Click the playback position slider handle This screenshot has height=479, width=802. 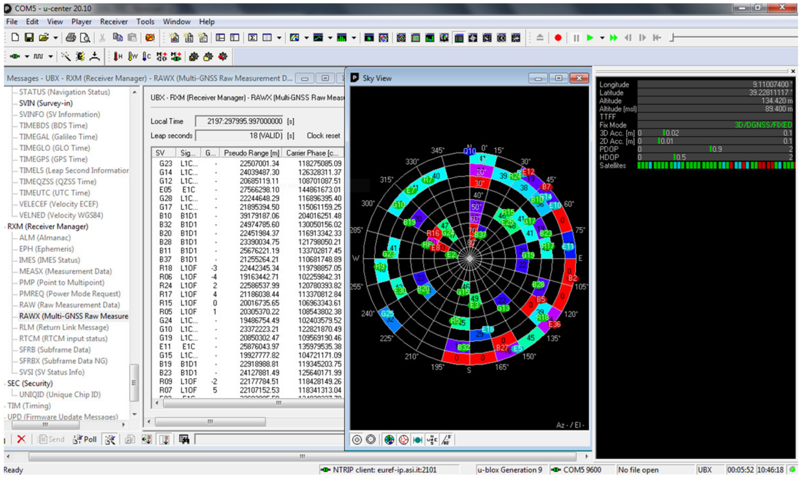point(672,38)
